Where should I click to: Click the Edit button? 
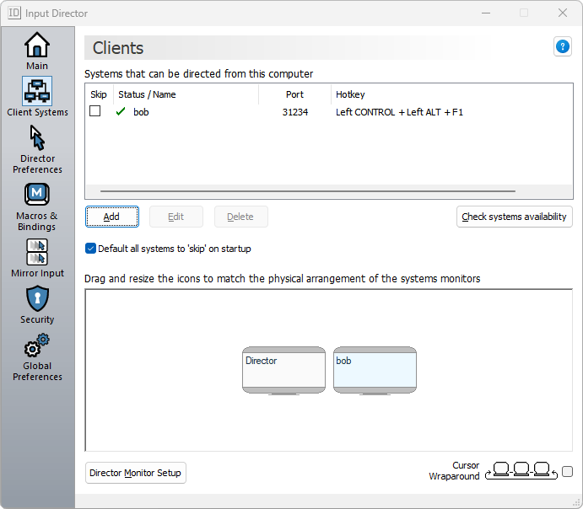[x=176, y=217]
